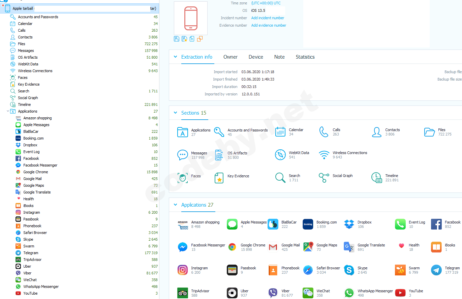Click the Add evidence number link

[269, 25]
